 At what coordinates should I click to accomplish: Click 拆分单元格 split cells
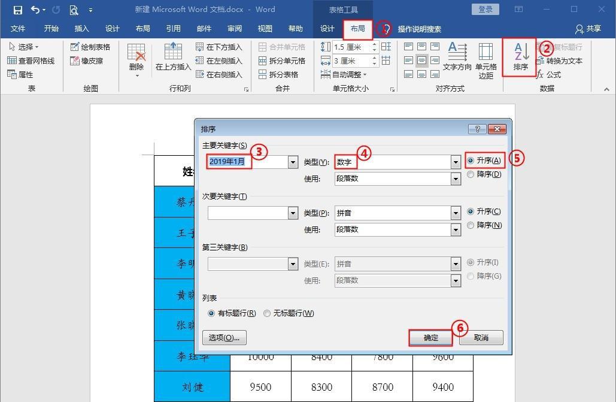click(x=282, y=61)
